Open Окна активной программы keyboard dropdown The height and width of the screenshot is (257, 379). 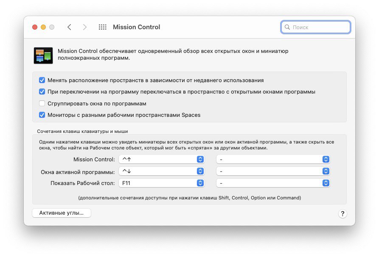point(161,171)
